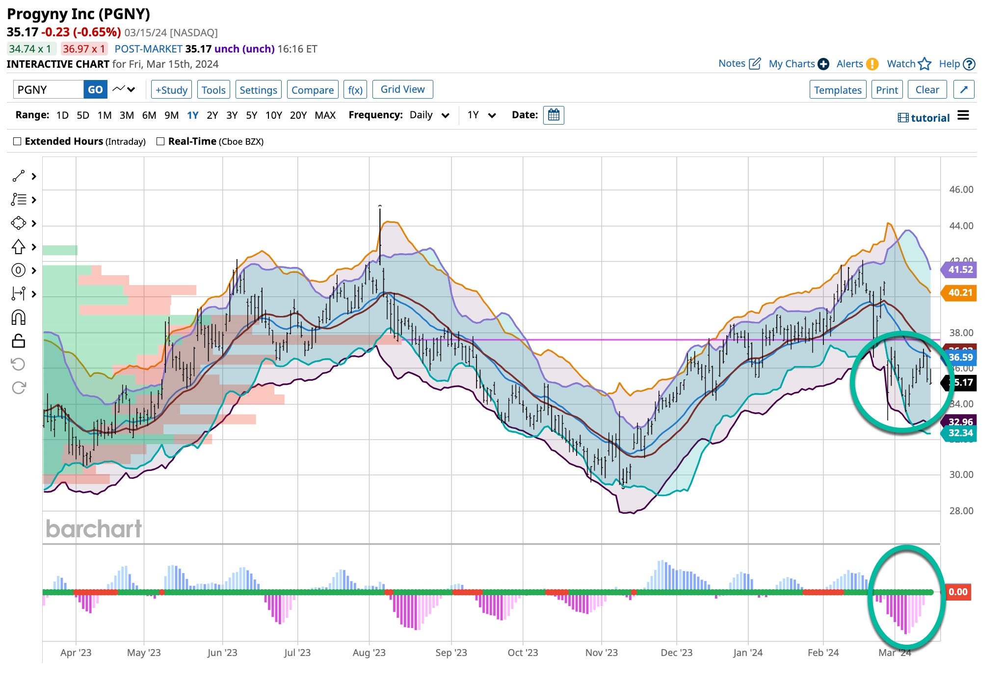Viewport: 1004px width, 682px height.
Task: Open the Fibonacci/levels tool icon
Action: [19, 199]
